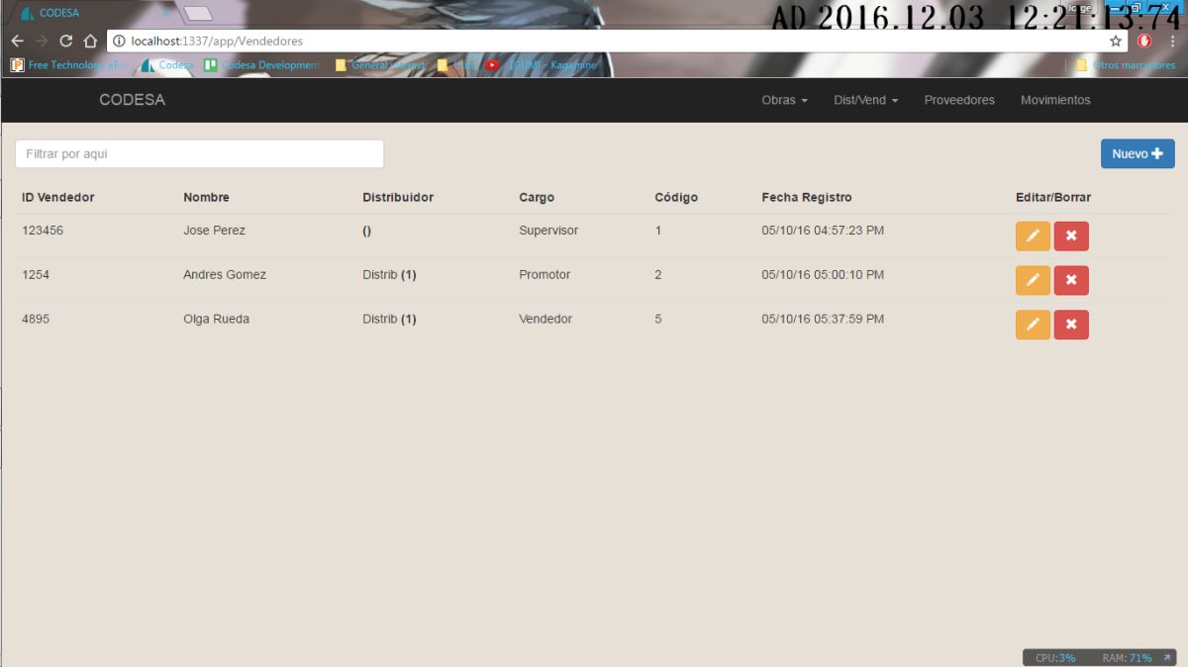1188x667 pixels.
Task: Open the browser home page
Action: coord(90,42)
